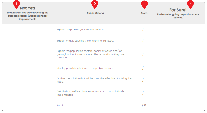Select the Not Yet! column heading
This screenshot has width=207, height=113.
coord(28,8)
